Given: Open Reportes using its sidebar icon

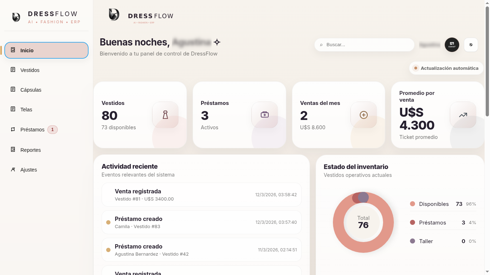Looking at the screenshot, I should [12, 150].
